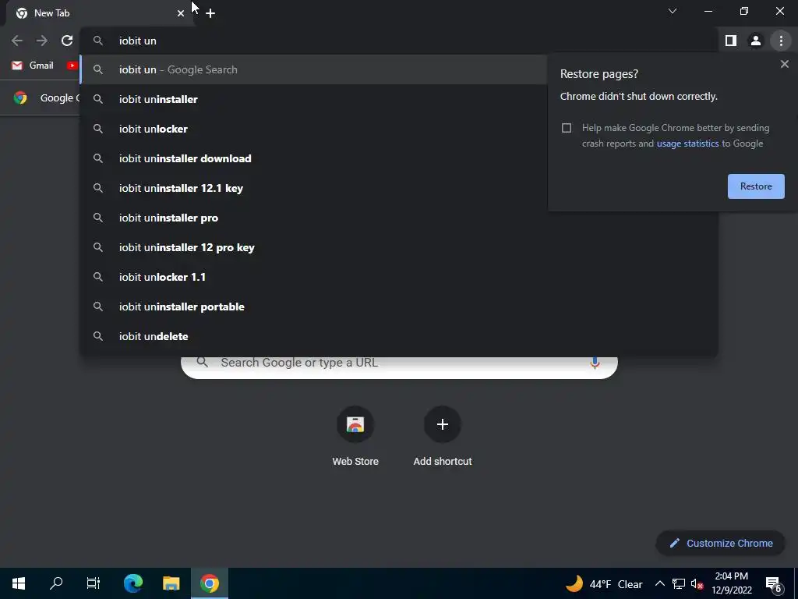Choose 'iobit unlocker' suggestion

(x=313, y=129)
